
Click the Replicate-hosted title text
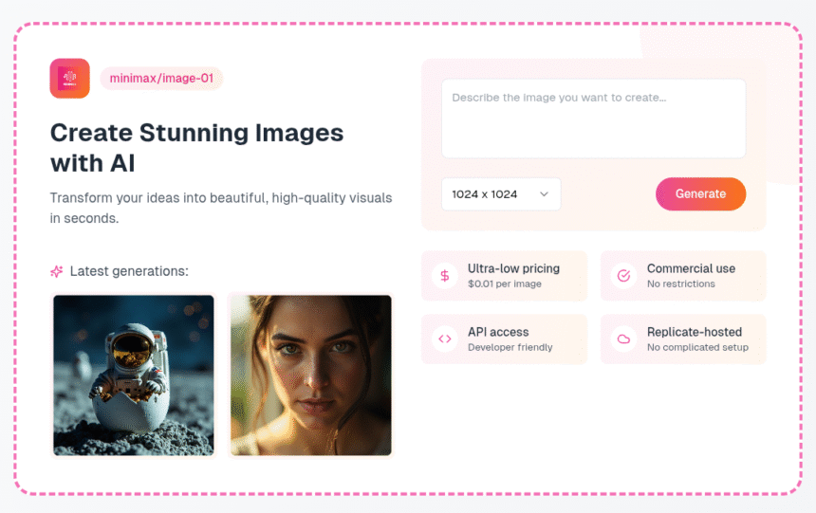(694, 333)
